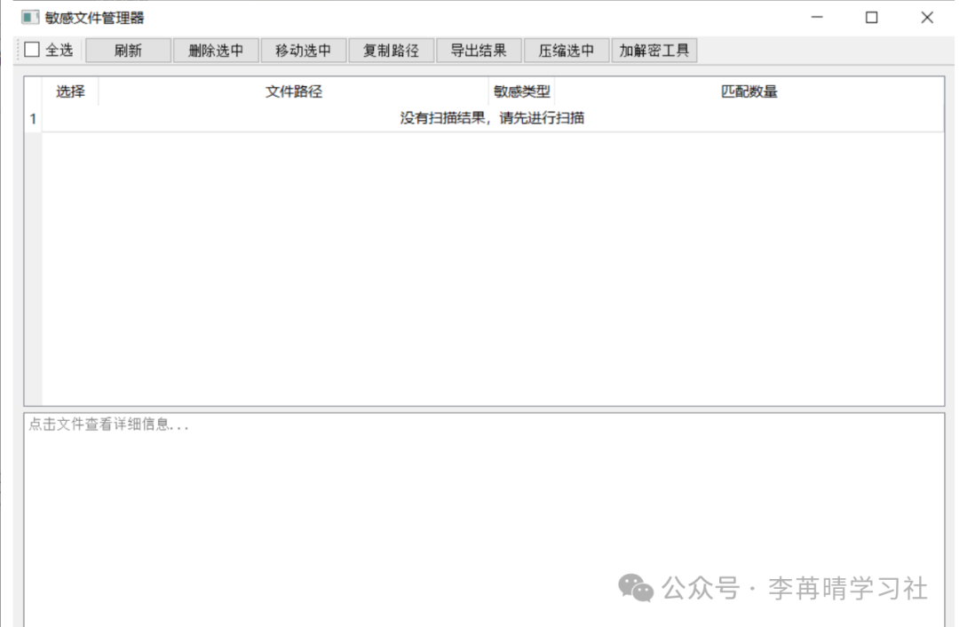Click the app icon in title bar
Screen dimensions: 959x627
coord(30,18)
